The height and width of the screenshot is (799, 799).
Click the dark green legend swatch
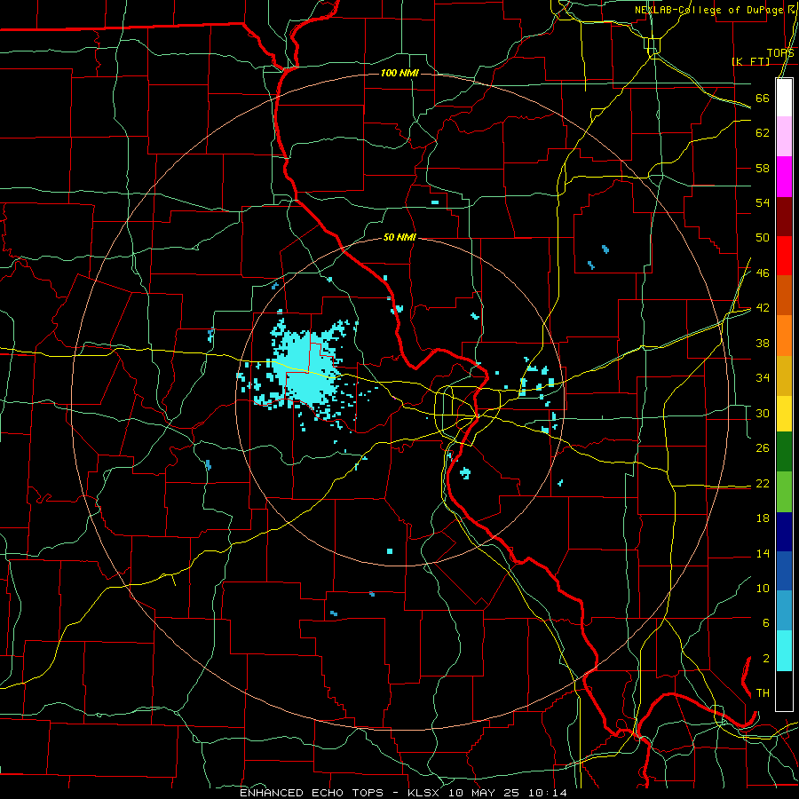click(x=784, y=452)
